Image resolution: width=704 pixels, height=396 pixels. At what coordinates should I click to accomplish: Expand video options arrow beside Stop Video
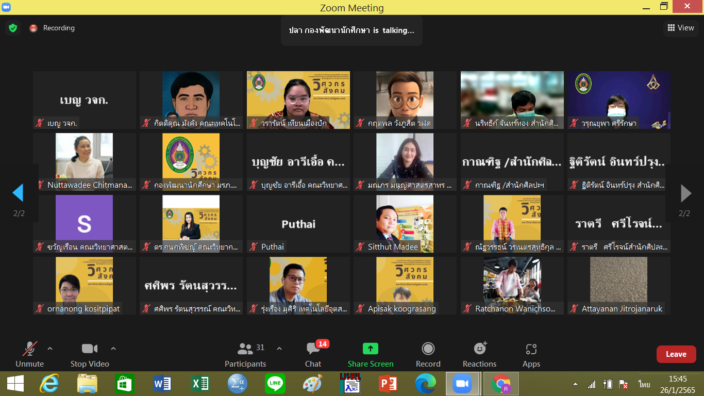[113, 349]
